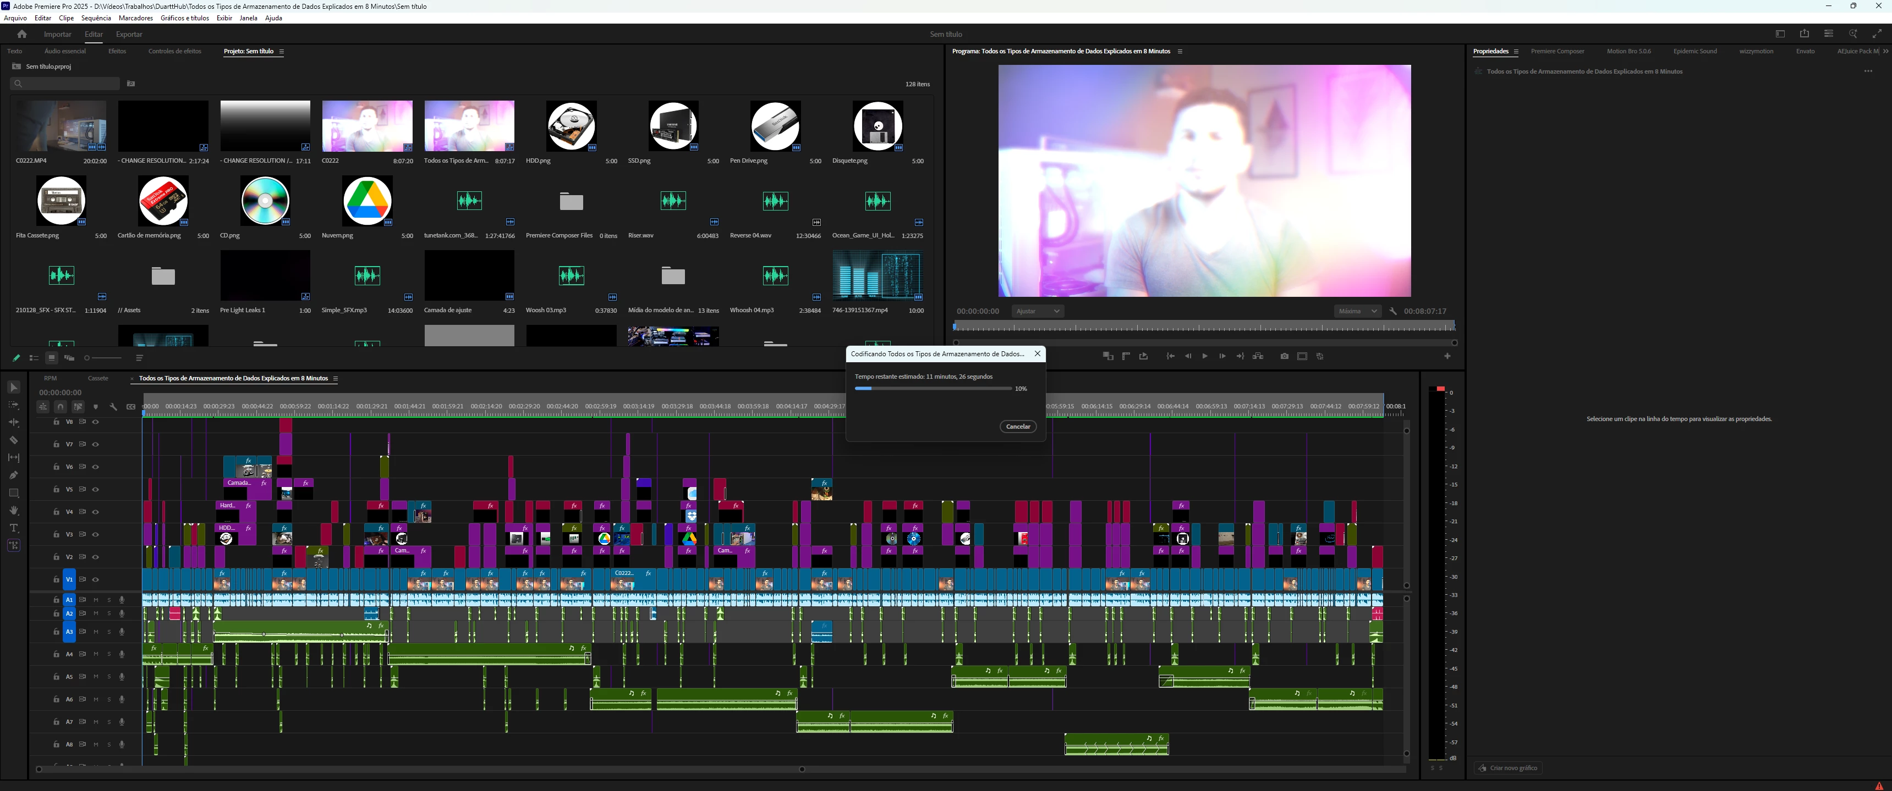Enable timeline Snap magnet icon
Viewport: 1892px width, 791px height.
coord(60,407)
